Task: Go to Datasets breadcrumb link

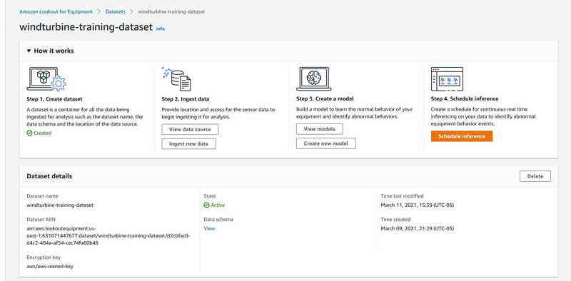Action: [115, 11]
